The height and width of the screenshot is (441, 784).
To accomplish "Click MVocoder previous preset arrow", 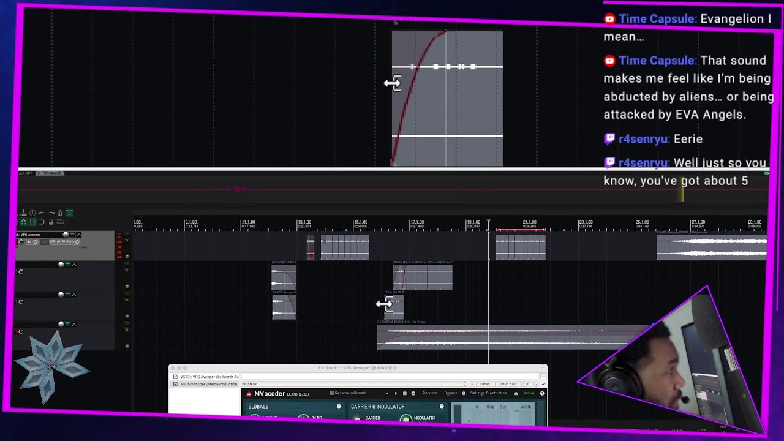I will (x=388, y=393).
